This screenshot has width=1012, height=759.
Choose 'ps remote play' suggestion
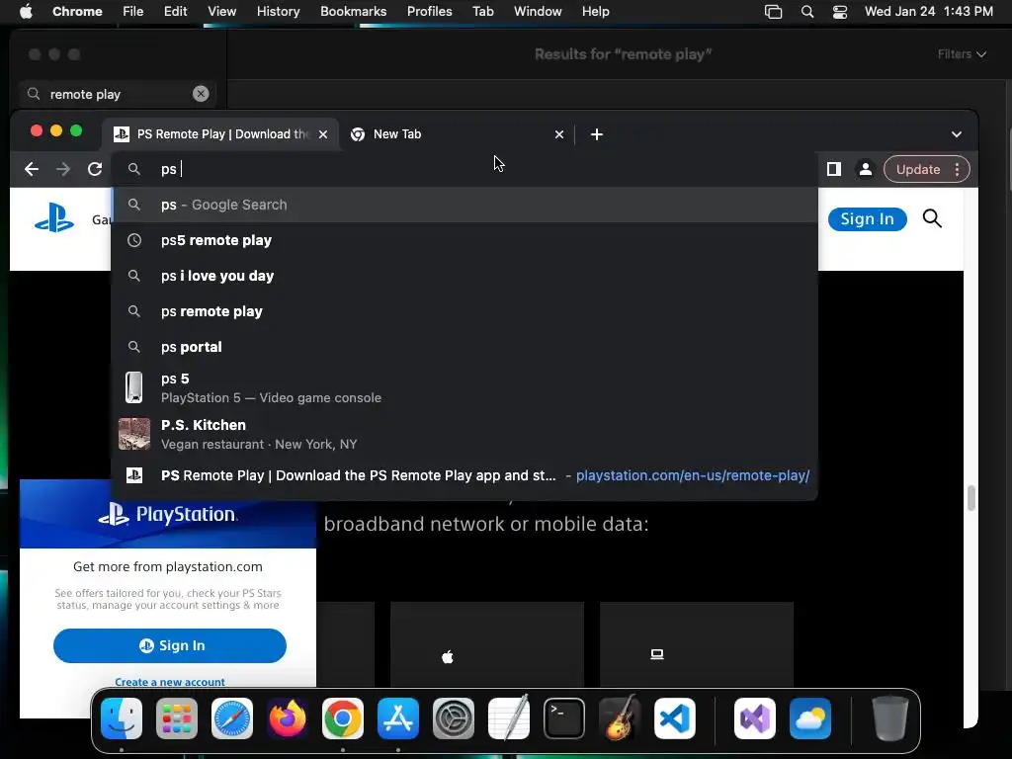point(464,311)
